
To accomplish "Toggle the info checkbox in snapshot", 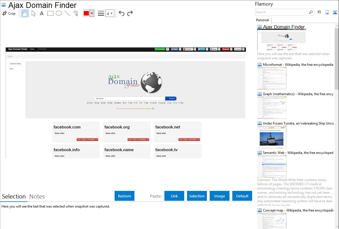I will point(108,103).
